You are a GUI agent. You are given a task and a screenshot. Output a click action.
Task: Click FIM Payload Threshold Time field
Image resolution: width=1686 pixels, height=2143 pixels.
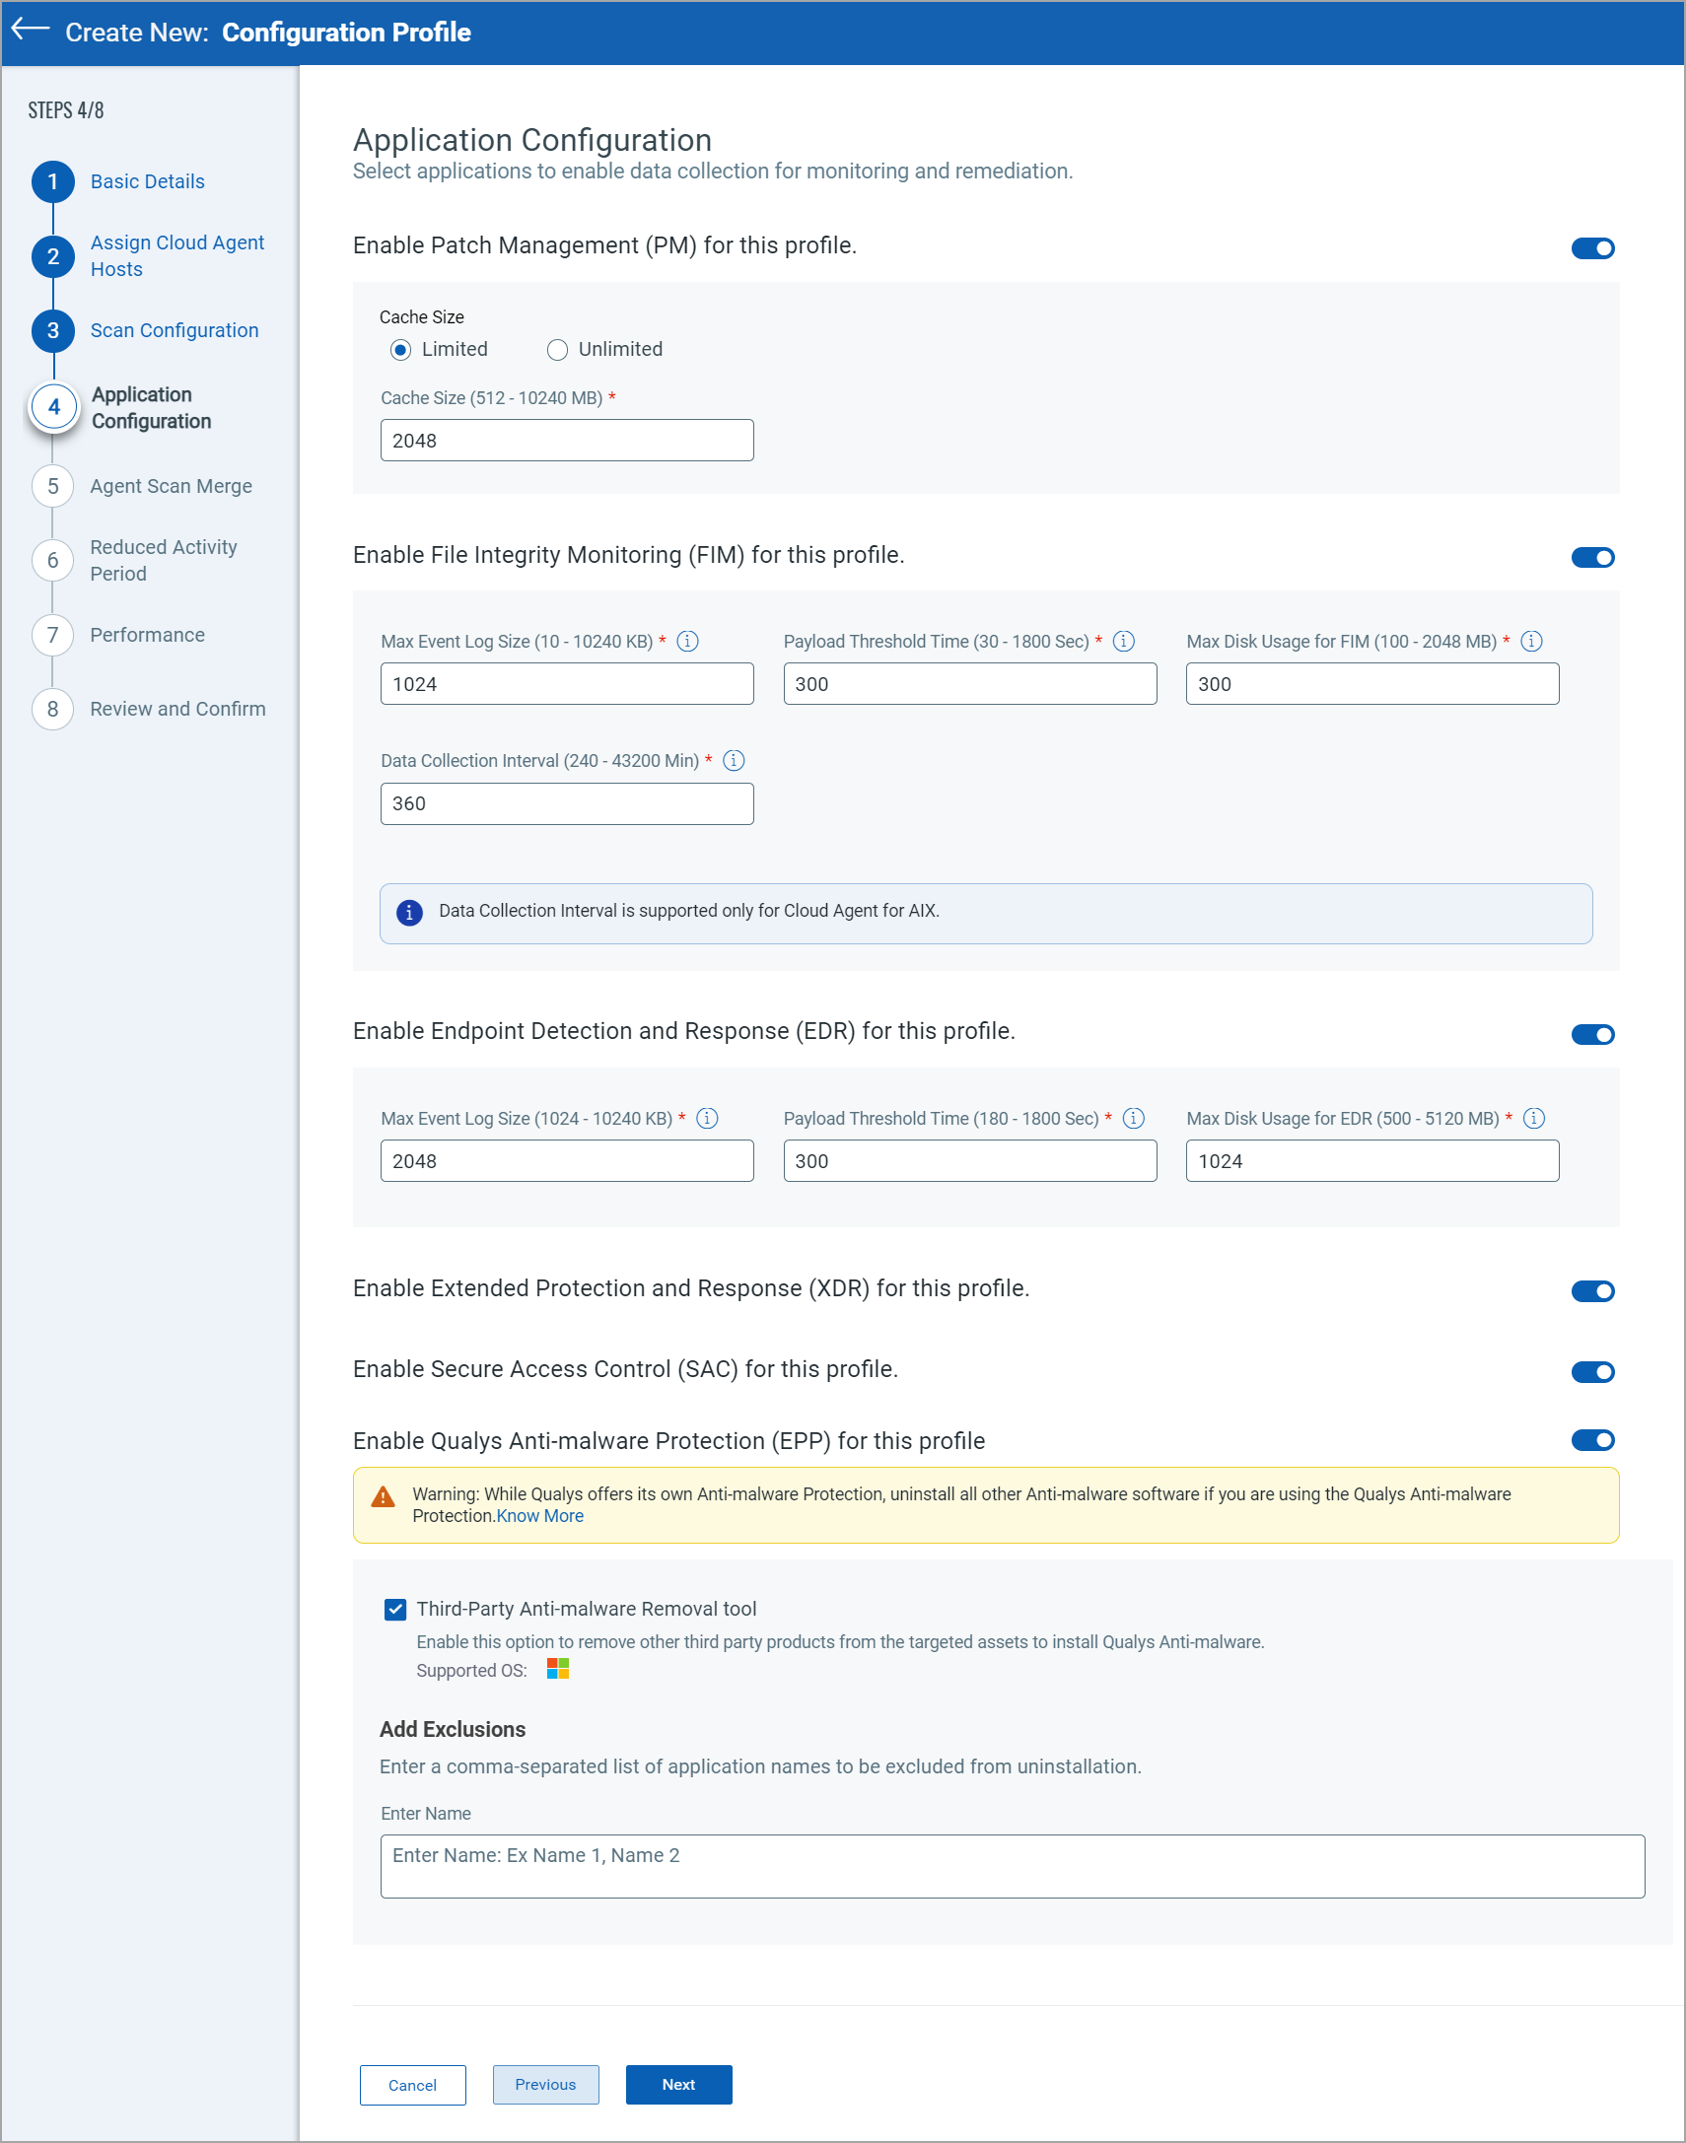point(969,684)
